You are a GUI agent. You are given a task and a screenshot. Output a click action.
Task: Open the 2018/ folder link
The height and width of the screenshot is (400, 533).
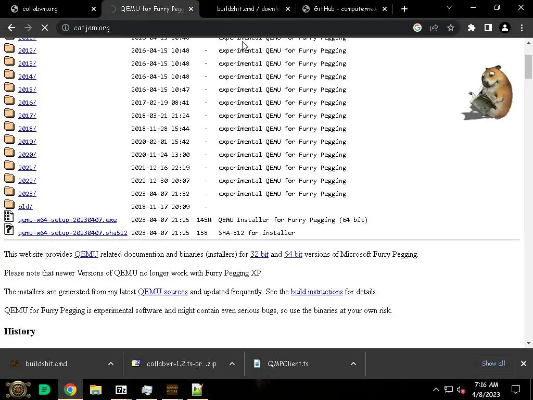[27, 129]
